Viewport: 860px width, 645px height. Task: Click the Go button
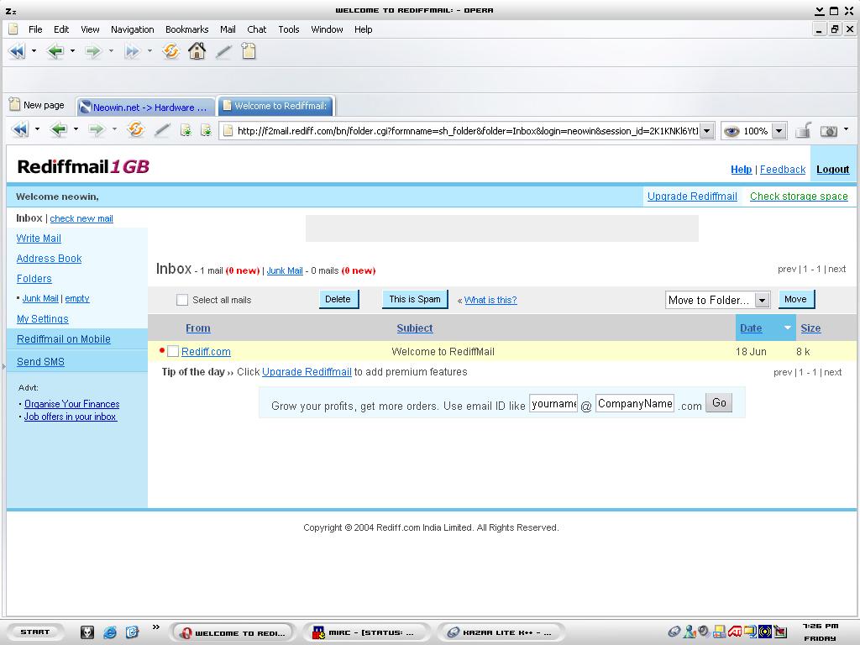click(x=719, y=403)
